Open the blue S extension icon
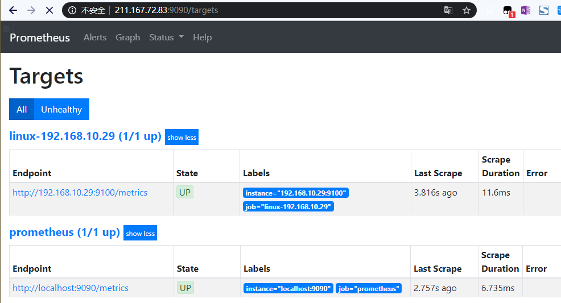 544,10
